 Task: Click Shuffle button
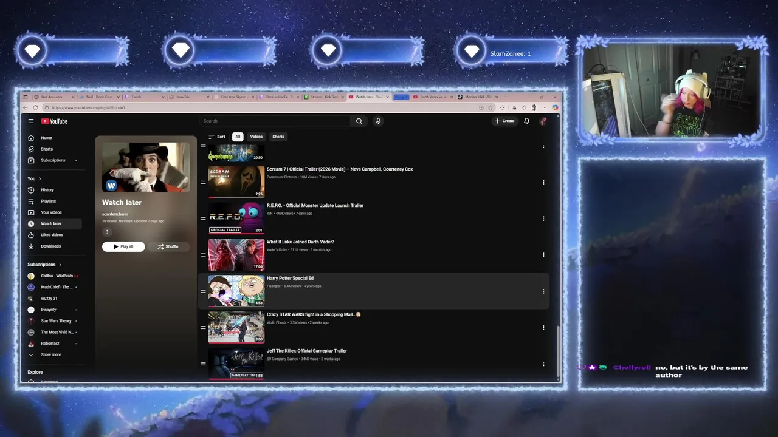(x=168, y=246)
